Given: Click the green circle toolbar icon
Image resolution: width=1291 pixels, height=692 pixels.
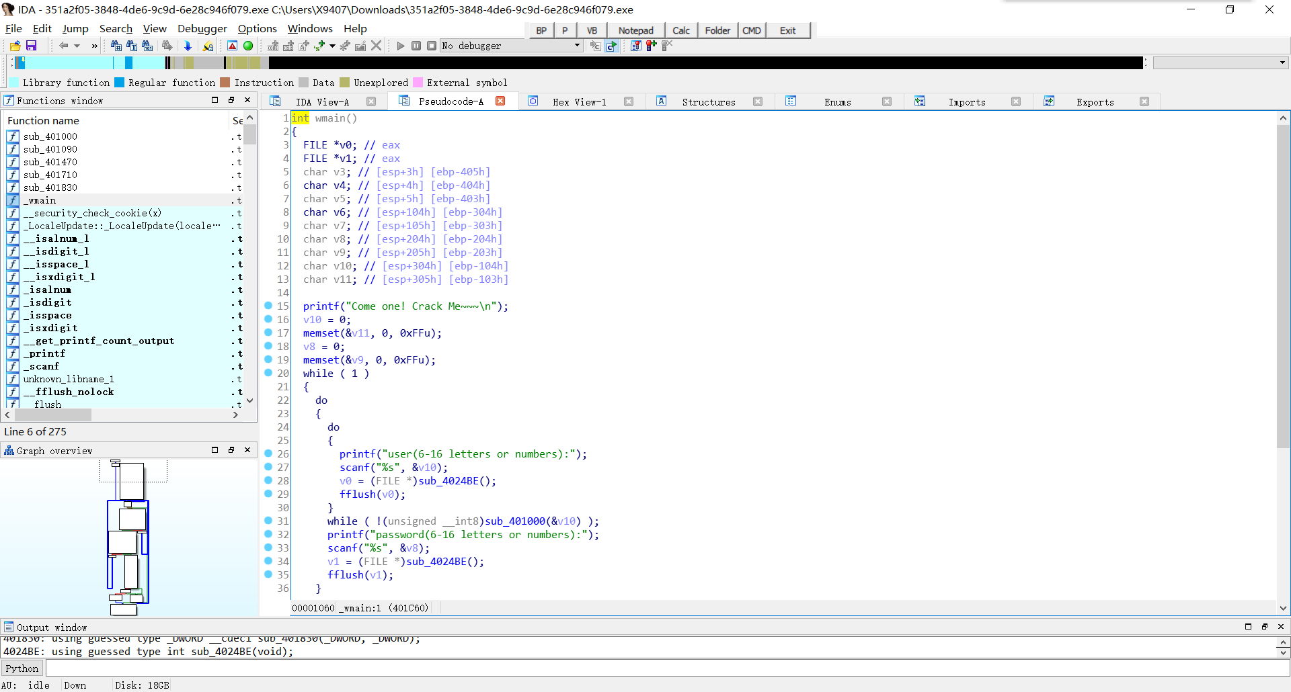Looking at the screenshot, I should click(248, 46).
